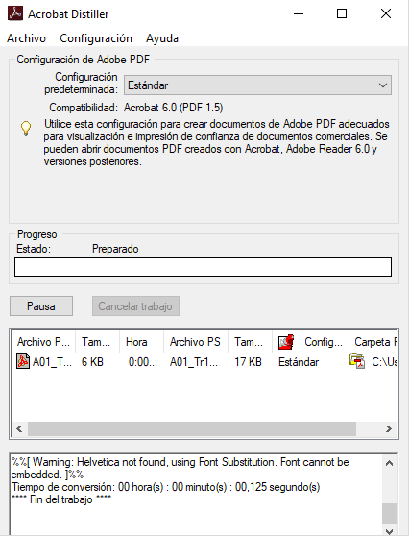Select the Archivo PS column header
The height and width of the screenshot is (536, 409).
point(195,342)
